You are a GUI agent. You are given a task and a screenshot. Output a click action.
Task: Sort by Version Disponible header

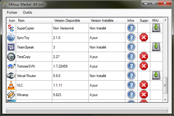70,20
